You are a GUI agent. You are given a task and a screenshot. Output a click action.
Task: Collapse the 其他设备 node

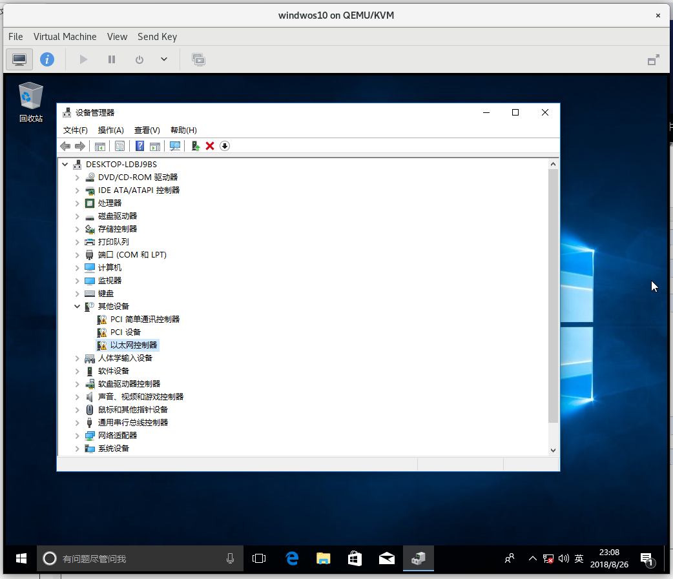click(x=78, y=306)
